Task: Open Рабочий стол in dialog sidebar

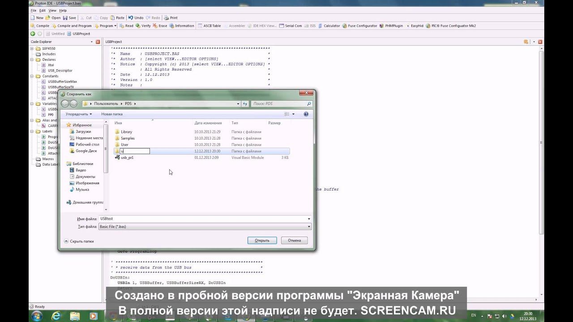Action: pyautogui.click(x=87, y=144)
